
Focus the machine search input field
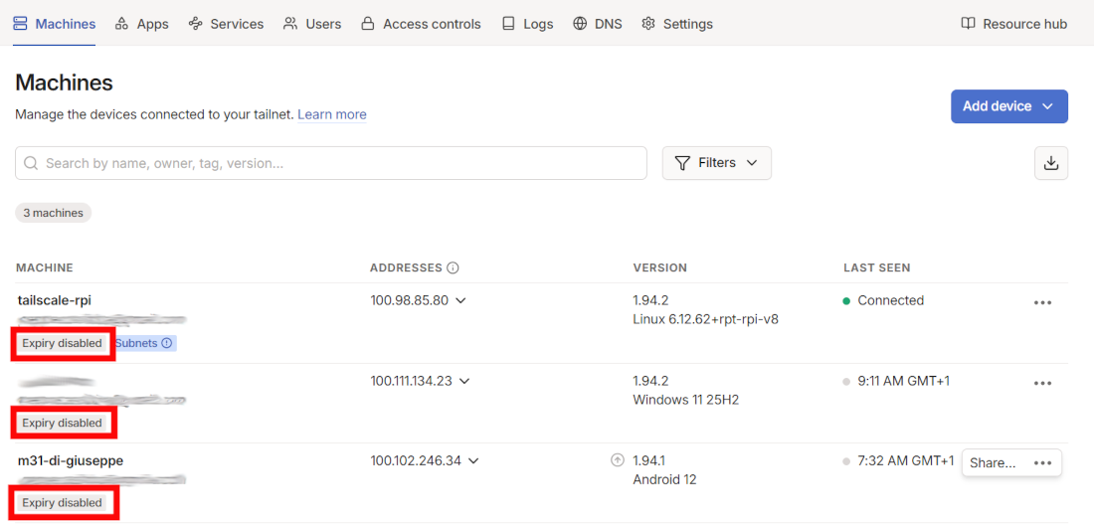[331, 163]
